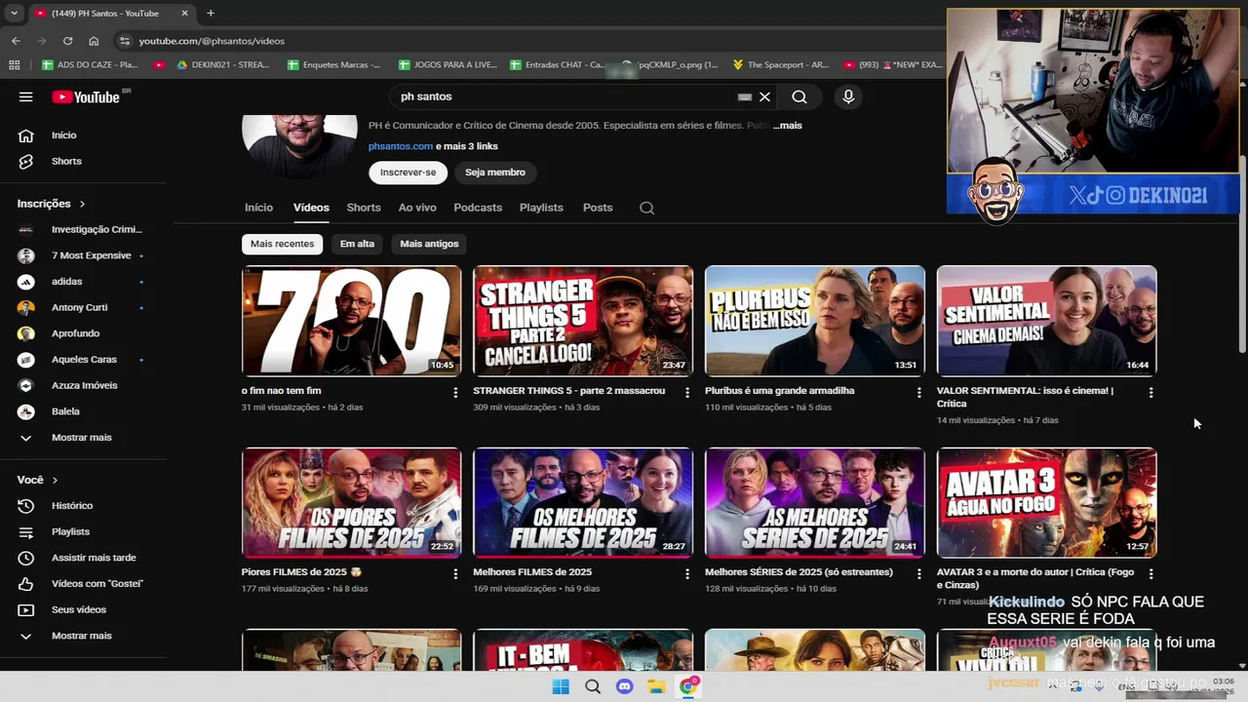1248x702 pixels.
Task: Expand the Você section header
Action: click(37, 480)
